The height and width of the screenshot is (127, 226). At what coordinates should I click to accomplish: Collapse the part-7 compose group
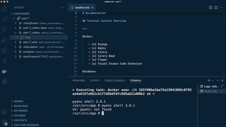pos(14,18)
